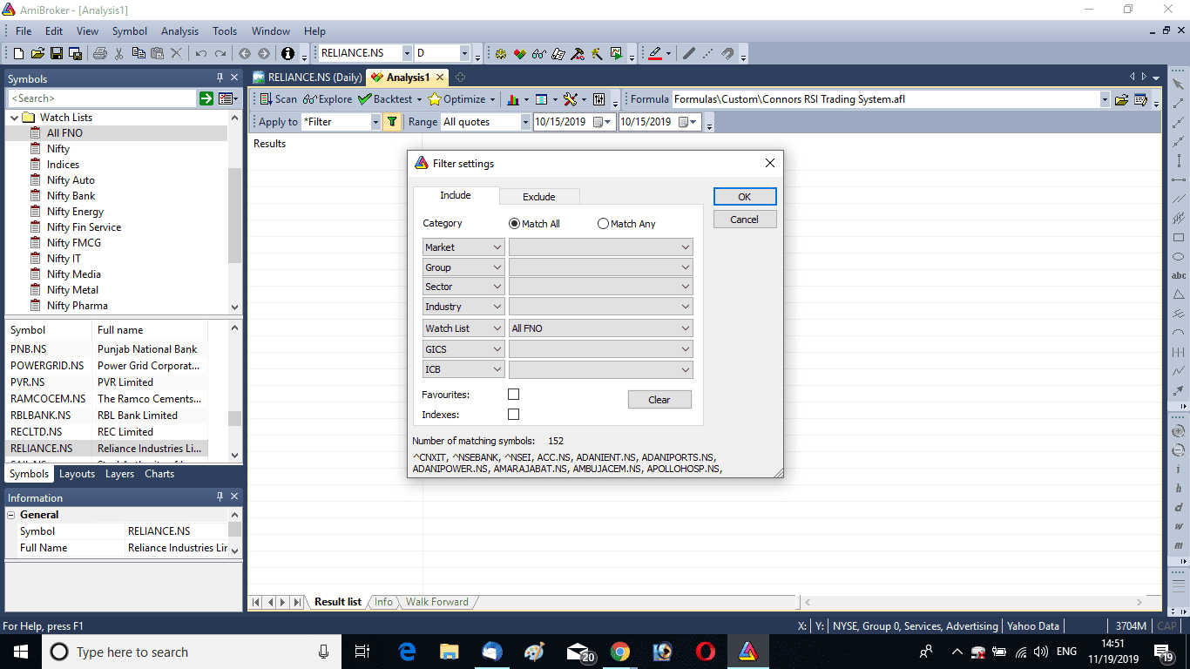This screenshot has height=669, width=1190.
Task: Check the Favourites checkbox
Action: point(513,395)
